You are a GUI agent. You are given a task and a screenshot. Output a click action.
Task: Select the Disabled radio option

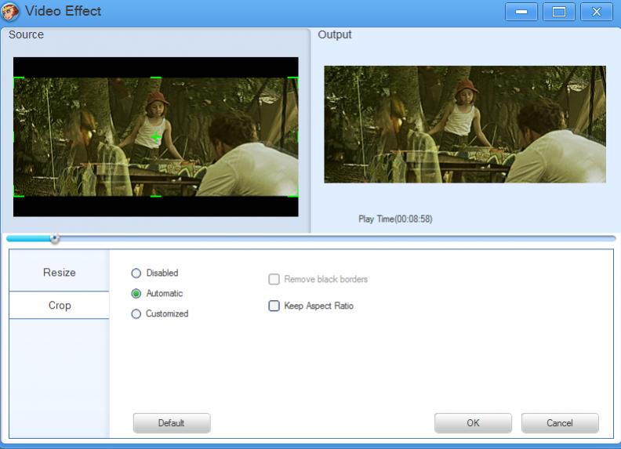(136, 273)
